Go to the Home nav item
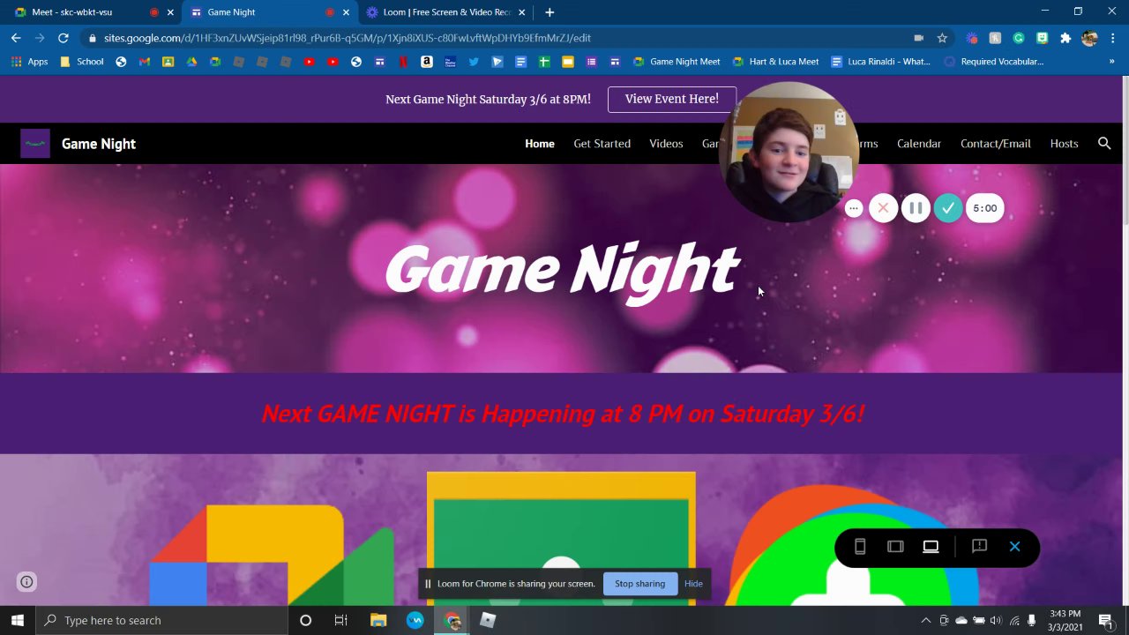The image size is (1129, 635). tap(540, 143)
